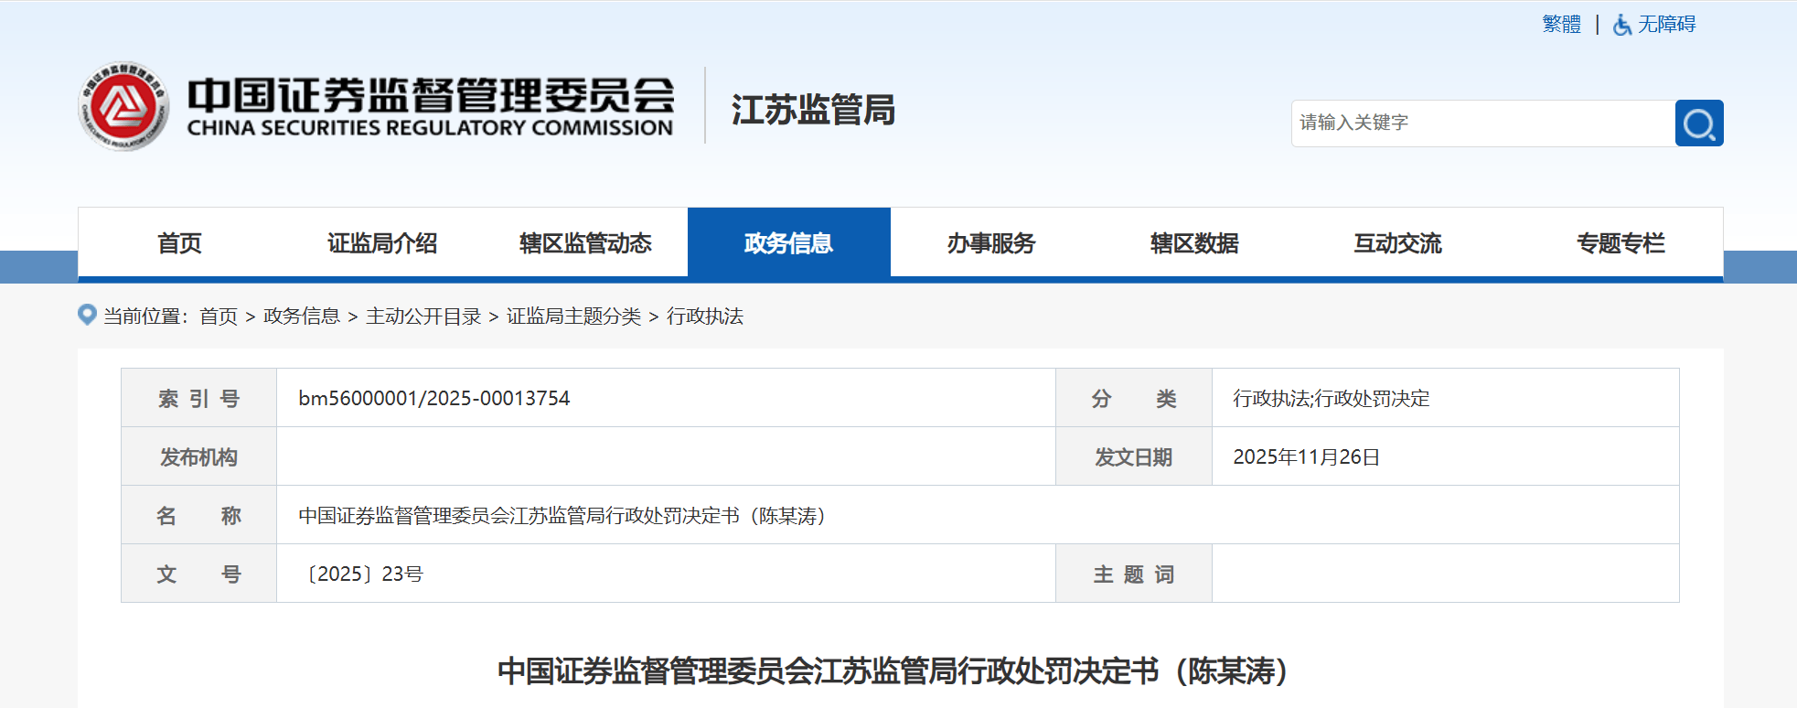Open 无障碍 accessibility mode
1797x708 pixels.
click(1666, 25)
